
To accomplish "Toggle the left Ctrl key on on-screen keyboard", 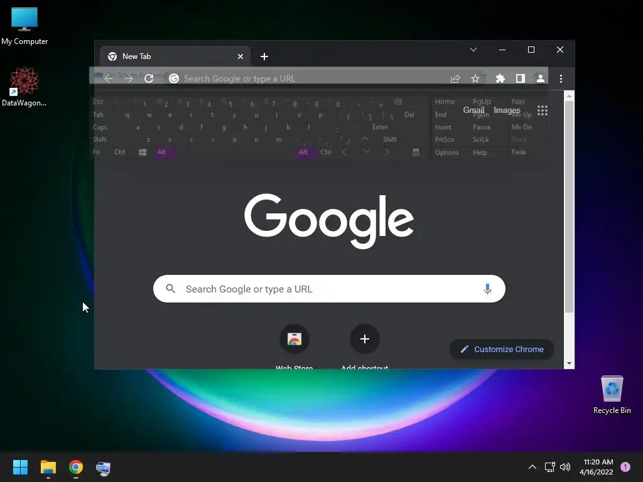I will (120, 152).
